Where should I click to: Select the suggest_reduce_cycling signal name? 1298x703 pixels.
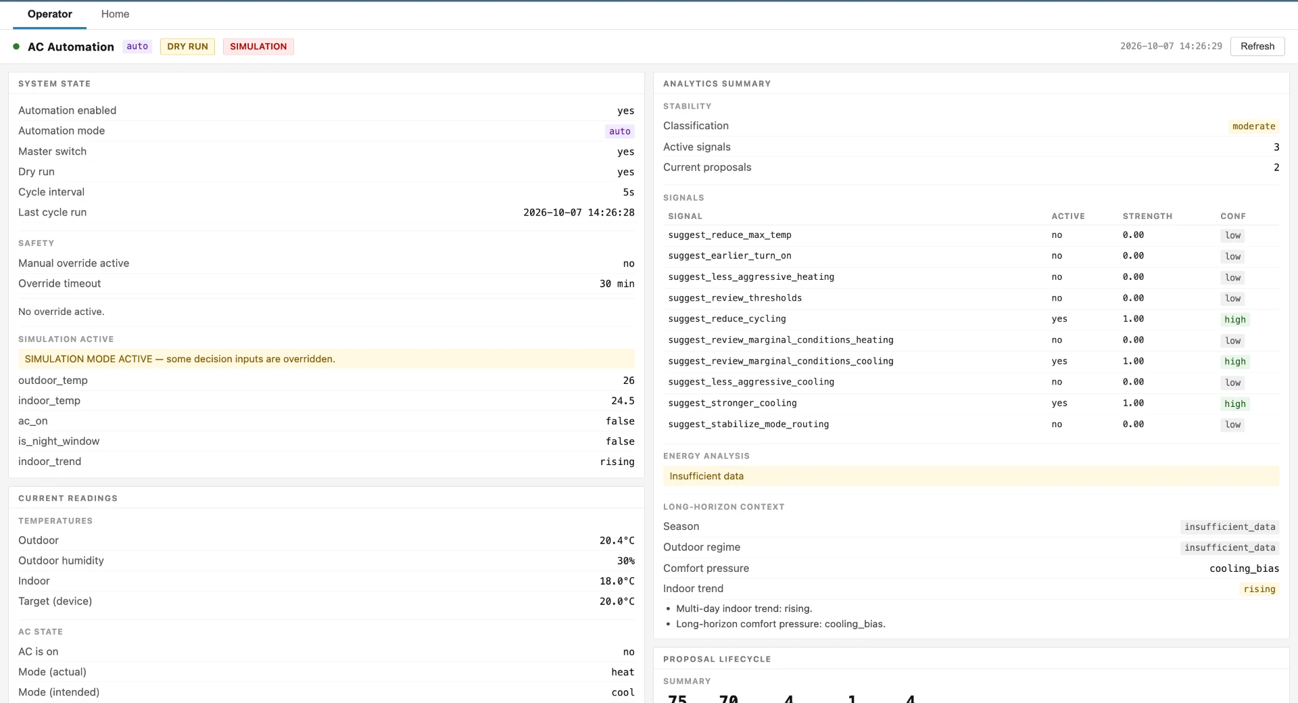coord(727,319)
